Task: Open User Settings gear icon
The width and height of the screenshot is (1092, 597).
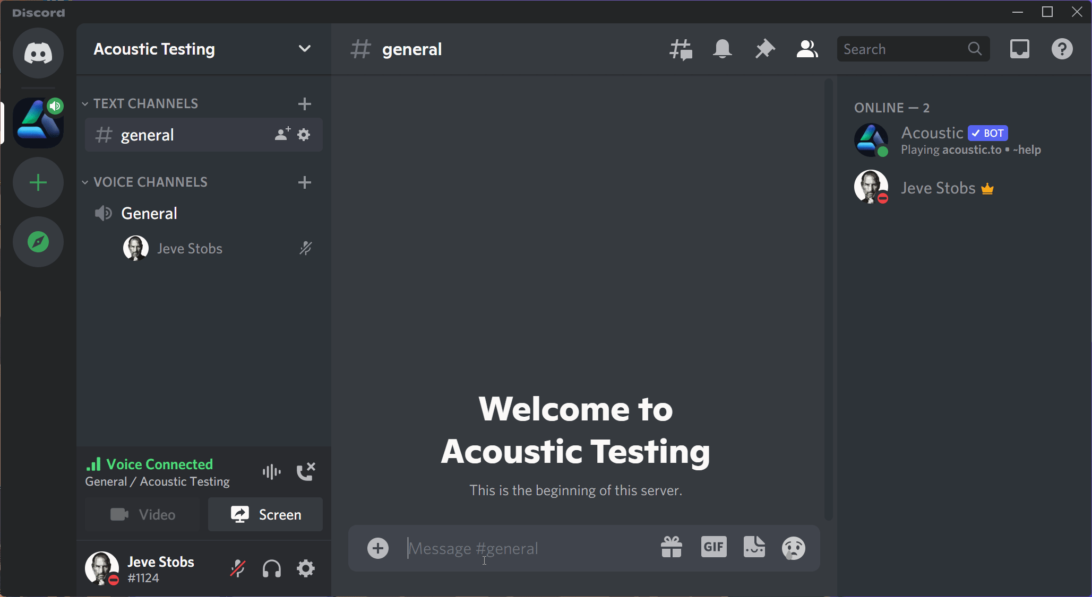Action: 306,569
